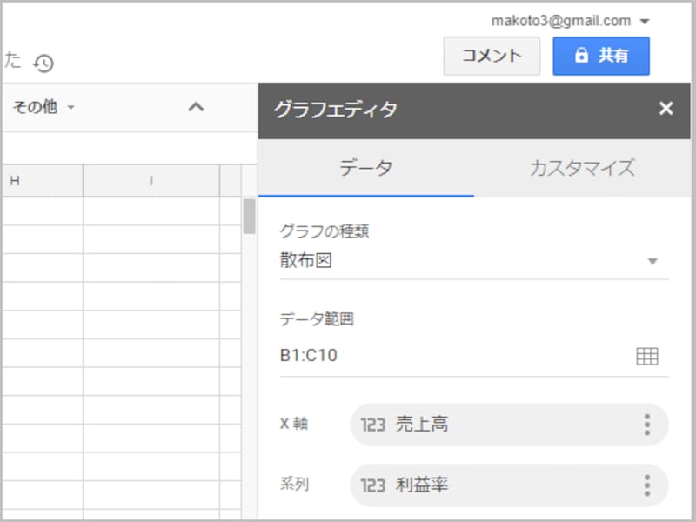The image size is (696, 522).
Task: Click the 共有 button
Action: 601,56
